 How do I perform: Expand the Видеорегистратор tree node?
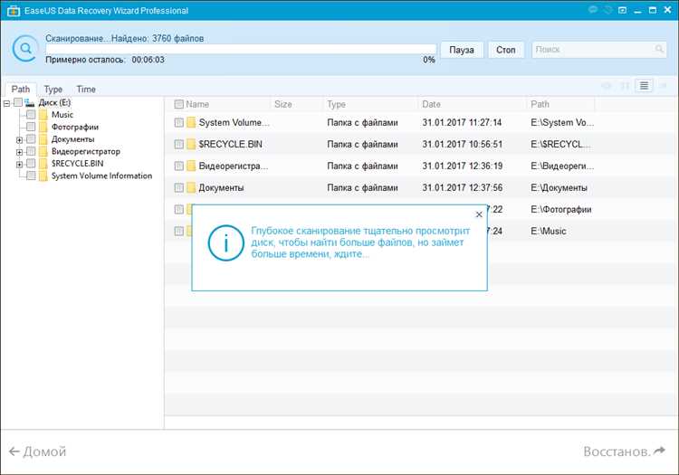tap(19, 152)
